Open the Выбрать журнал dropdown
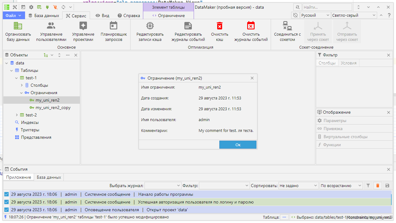396x223 pixels. click(163, 186)
